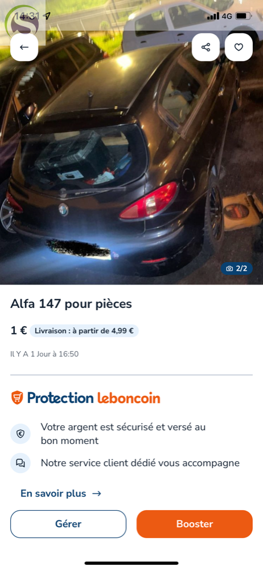
Task: Click the Gérer button
Action: click(68, 524)
